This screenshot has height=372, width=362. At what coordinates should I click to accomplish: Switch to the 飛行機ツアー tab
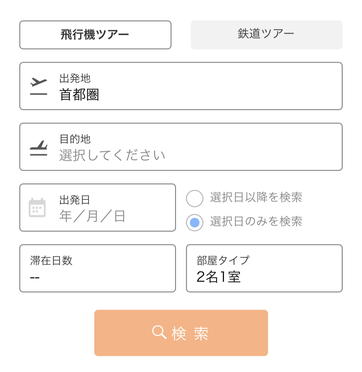(96, 35)
